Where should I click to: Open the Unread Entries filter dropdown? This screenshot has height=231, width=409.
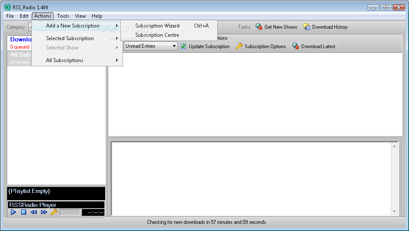pyautogui.click(x=151, y=46)
